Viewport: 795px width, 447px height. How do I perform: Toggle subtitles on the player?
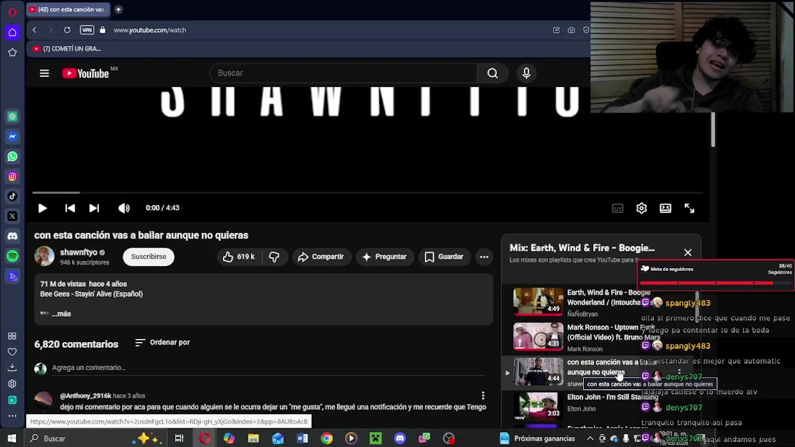click(617, 209)
